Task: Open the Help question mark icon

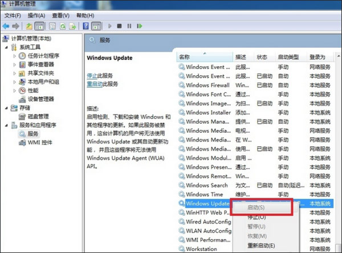Action: [x=85, y=26]
